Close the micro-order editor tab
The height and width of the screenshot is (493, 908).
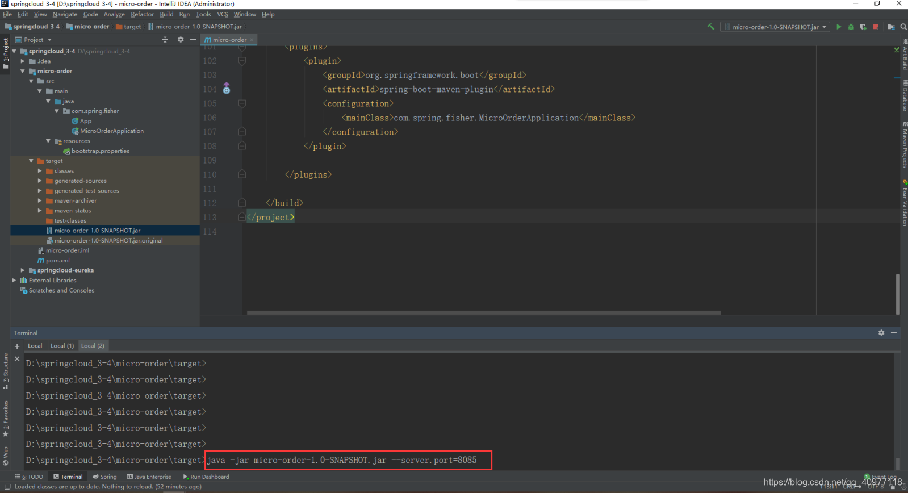[252, 40]
